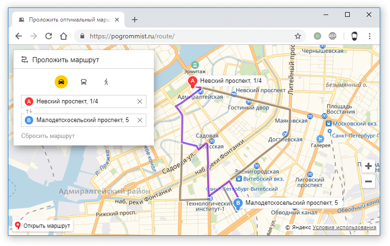The image size is (390, 246).
Task: Bookmark this page with the star icon
Action: pyautogui.click(x=297, y=36)
